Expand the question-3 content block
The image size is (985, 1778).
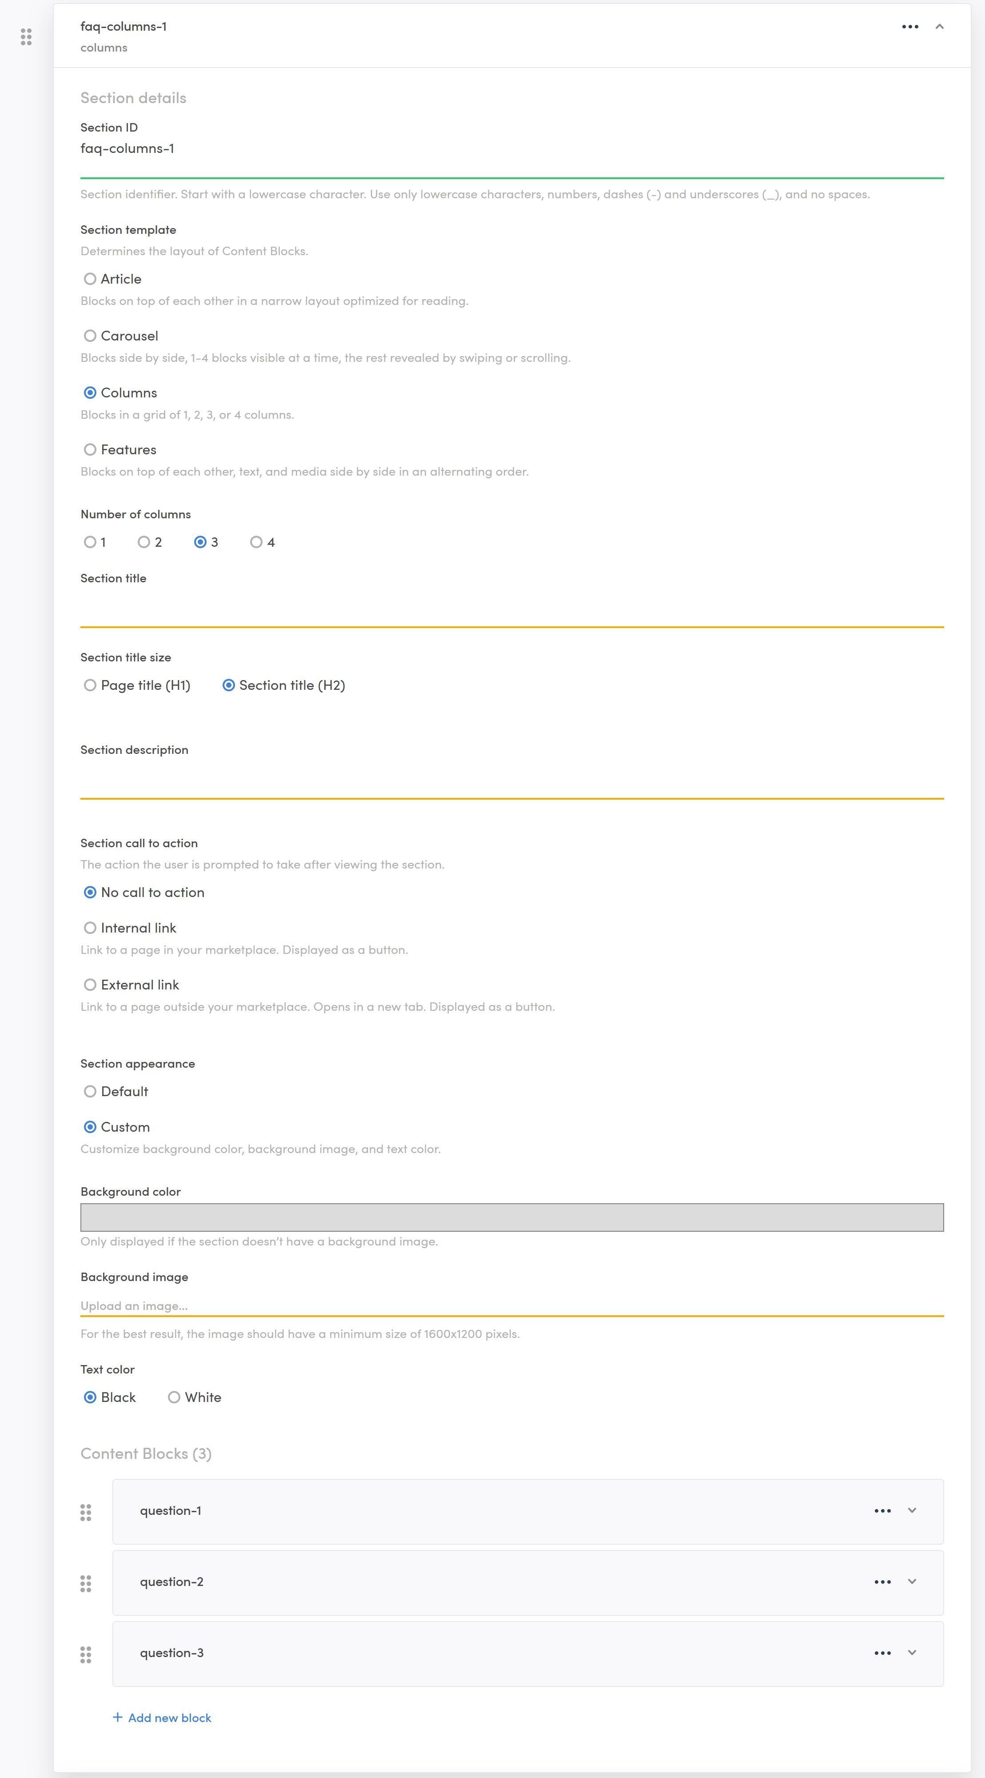coord(912,1652)
